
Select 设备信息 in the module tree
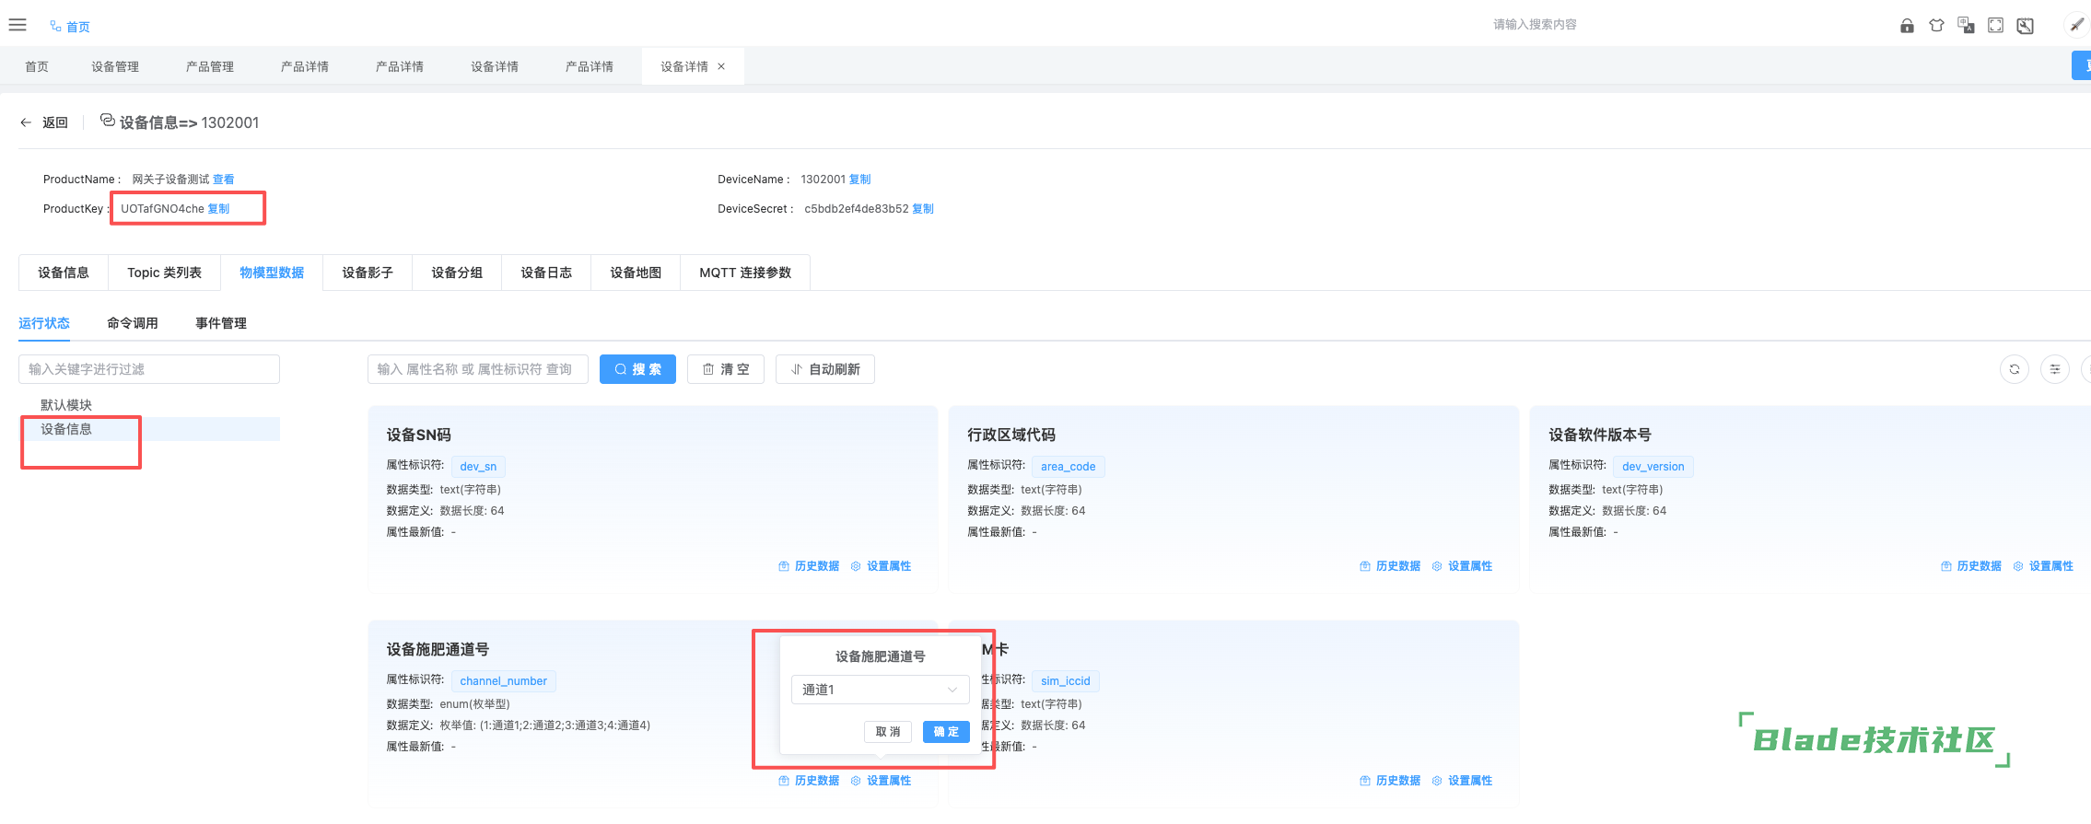click(66, 429)
